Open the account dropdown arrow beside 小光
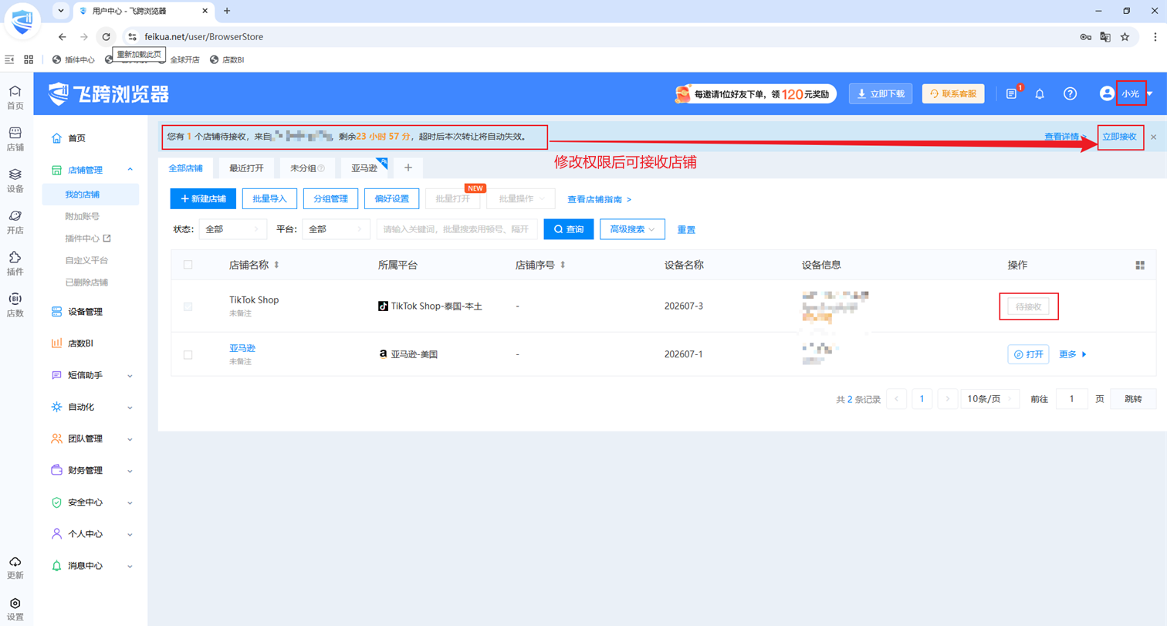 (x=1150, y=93)
